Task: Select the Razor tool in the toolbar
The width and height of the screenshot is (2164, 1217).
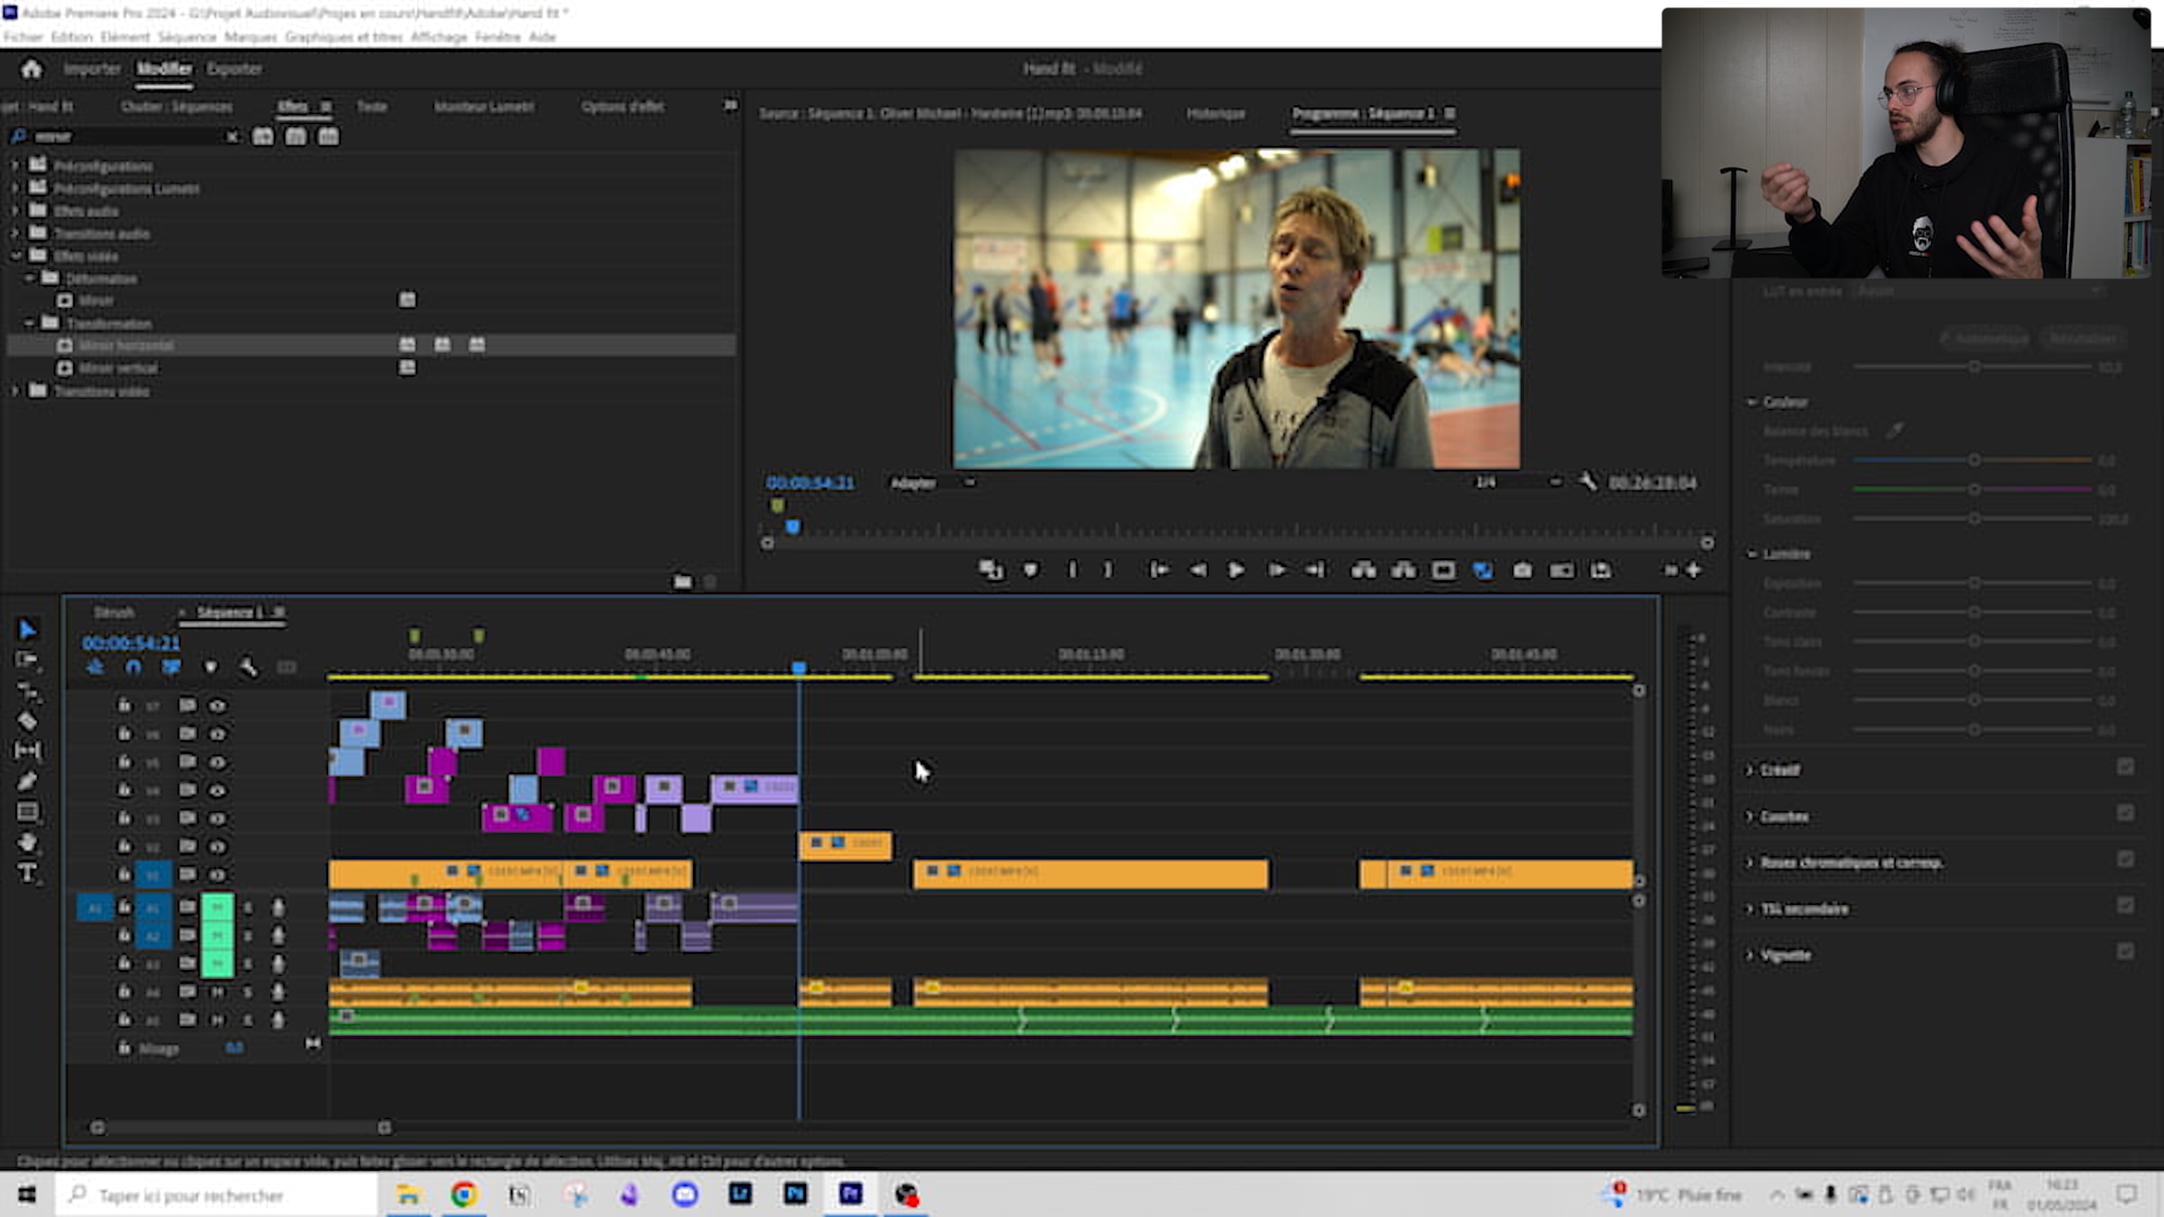Action: (x=27, y=721)
